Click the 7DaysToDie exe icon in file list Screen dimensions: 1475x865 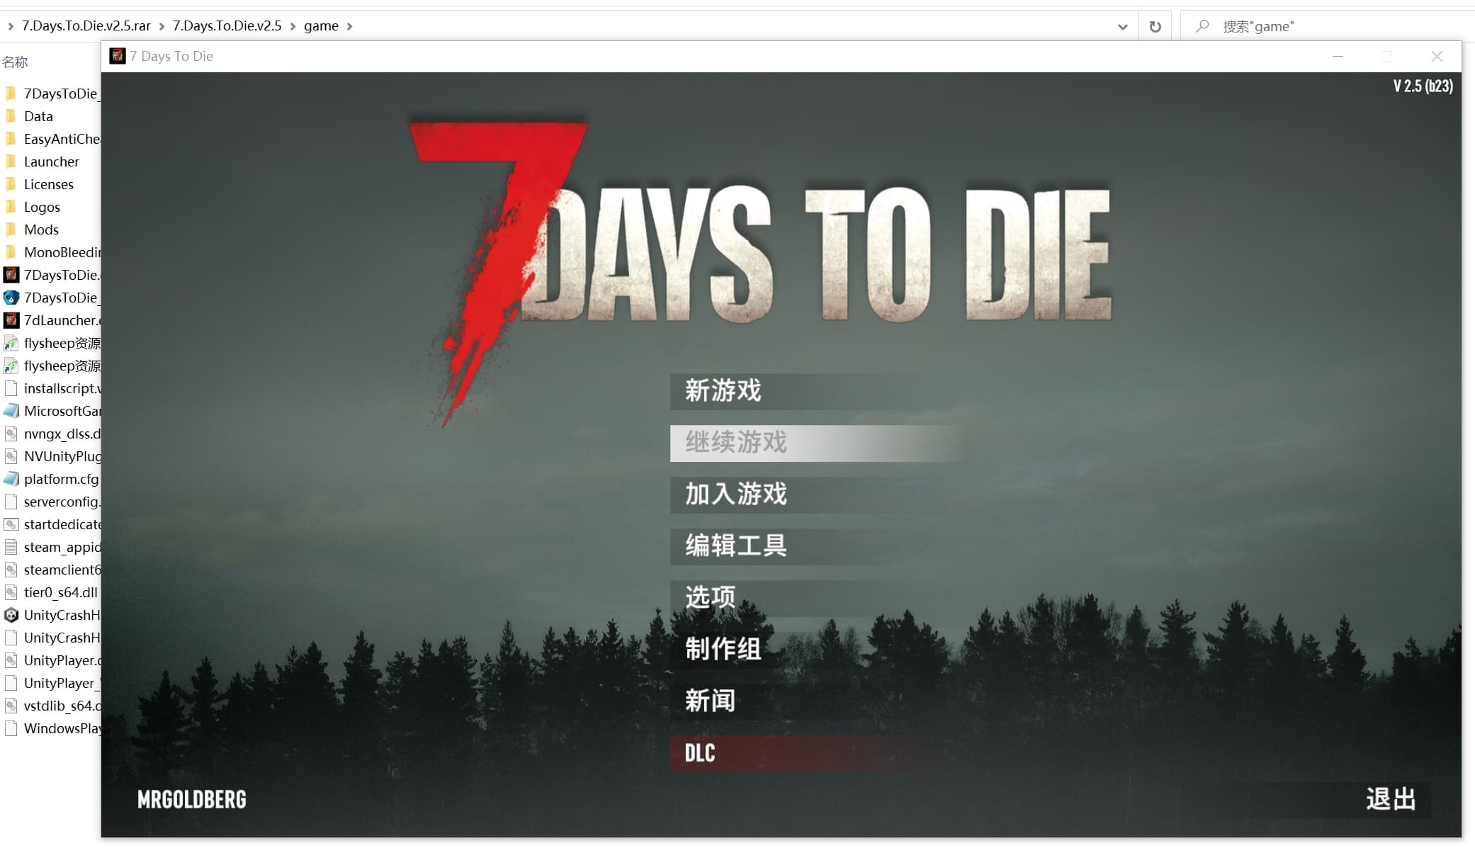click(11, 275)
